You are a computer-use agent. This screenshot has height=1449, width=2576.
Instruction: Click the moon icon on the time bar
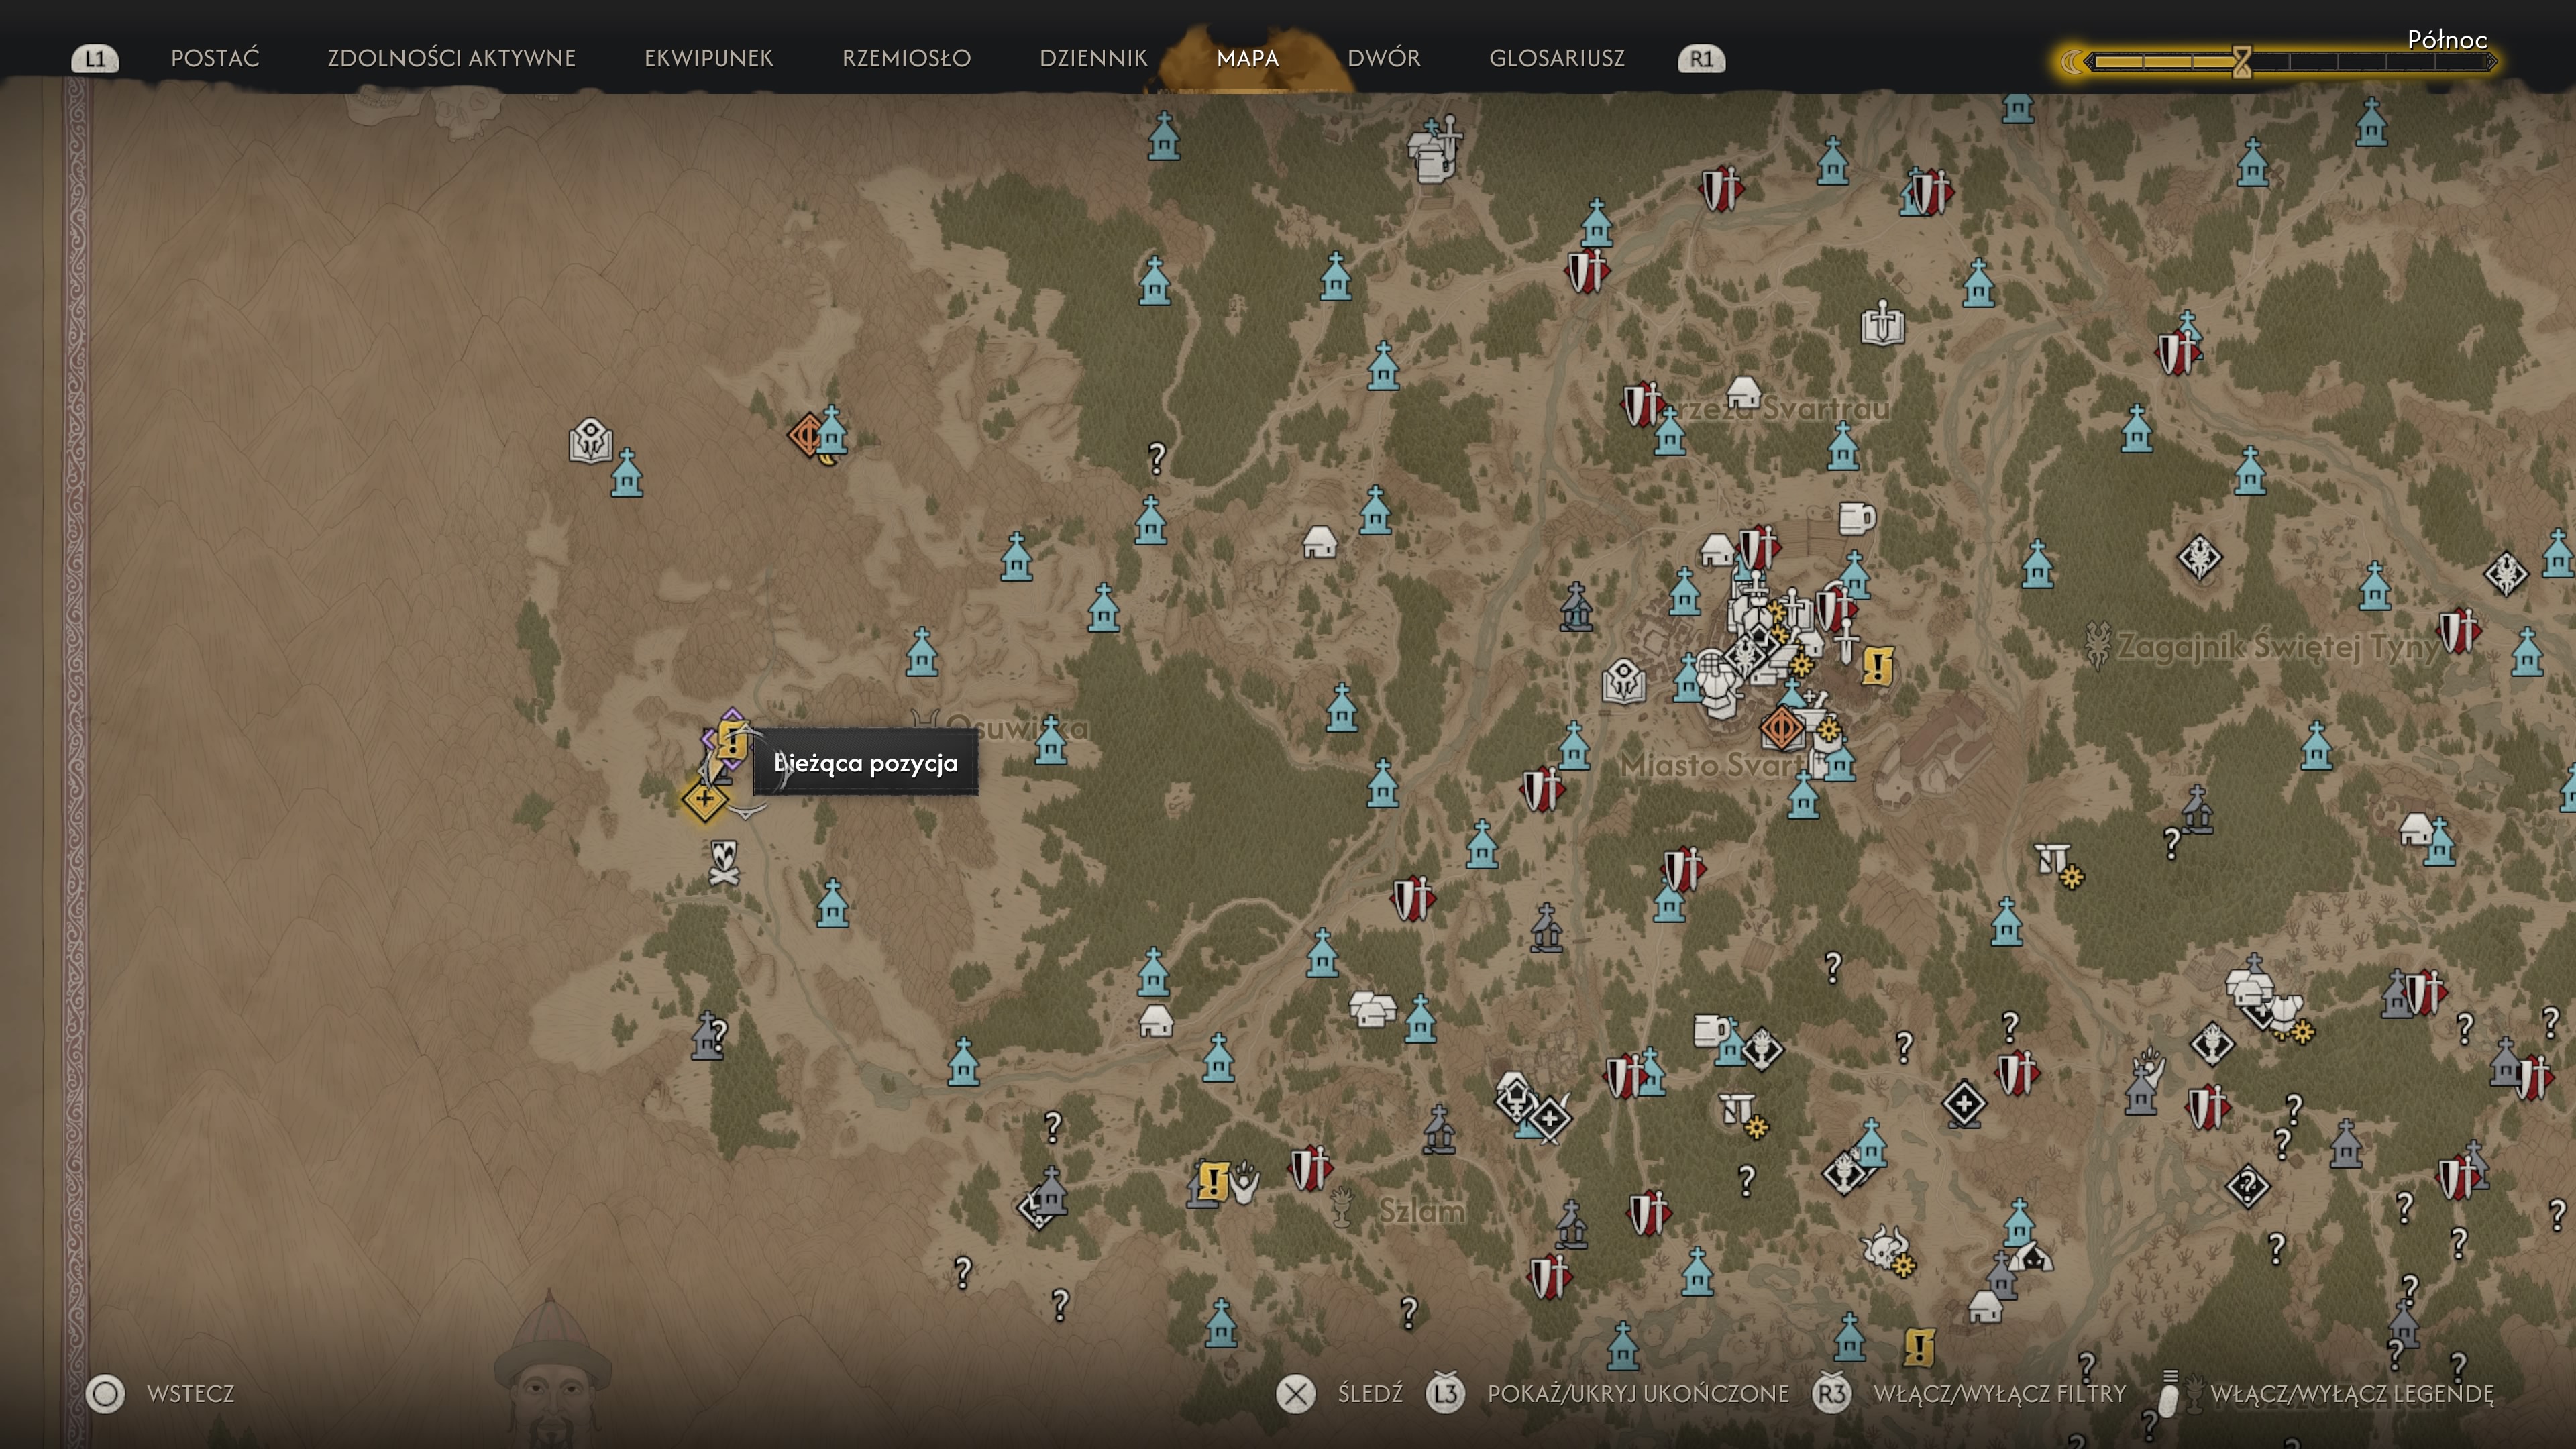[x=2072, y=62]
